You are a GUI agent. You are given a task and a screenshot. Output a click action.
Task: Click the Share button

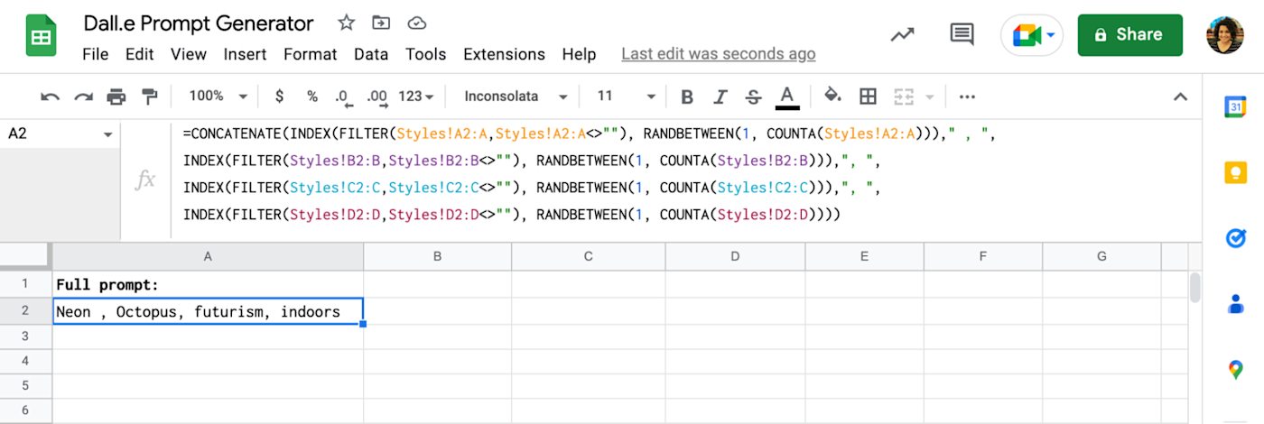click(1129, 35)
